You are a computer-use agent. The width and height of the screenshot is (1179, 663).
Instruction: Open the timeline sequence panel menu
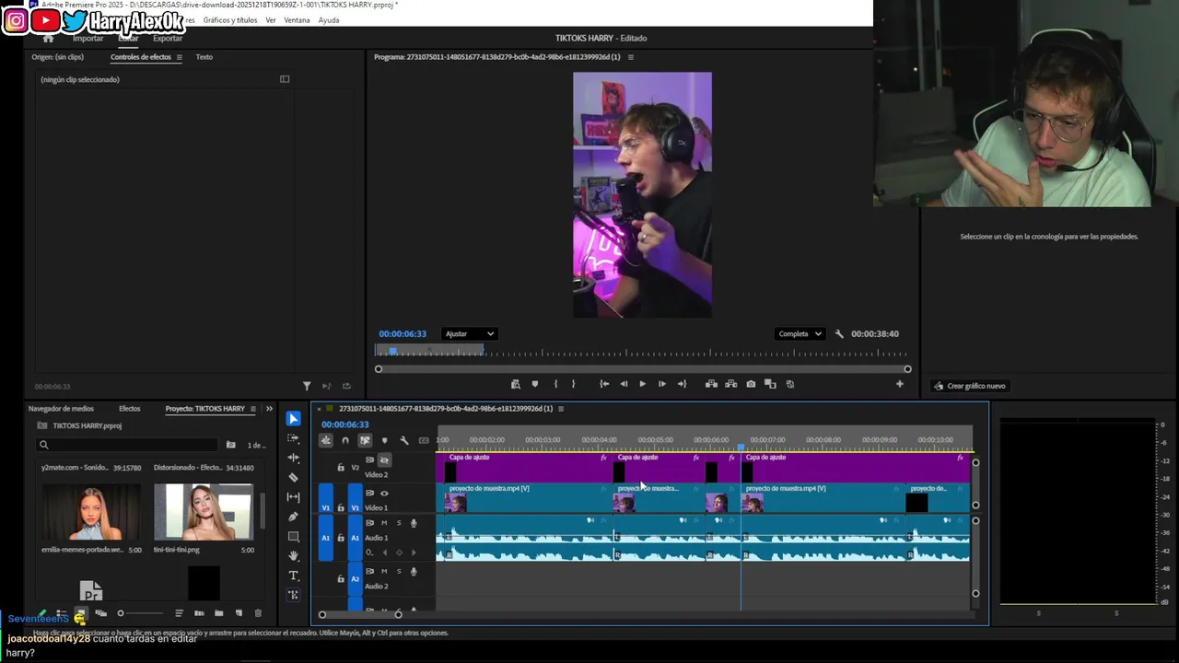(560, 409)
